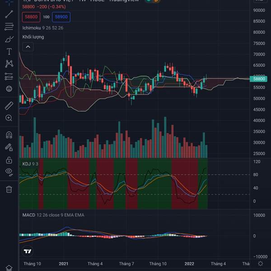Select the ruler measure tool
The image size is (271, 271).
[x=9, y=106]
